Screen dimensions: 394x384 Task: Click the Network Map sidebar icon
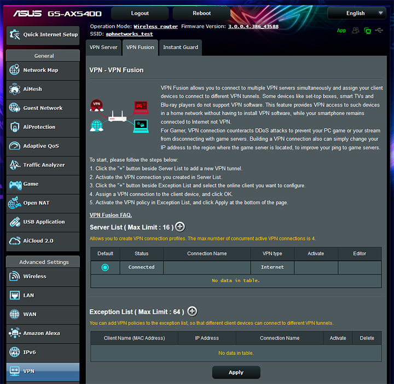[x=15, y=70]
